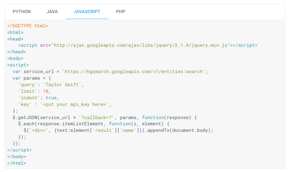
Task: Show the PHP code sample tab
Action: (120, 12)
